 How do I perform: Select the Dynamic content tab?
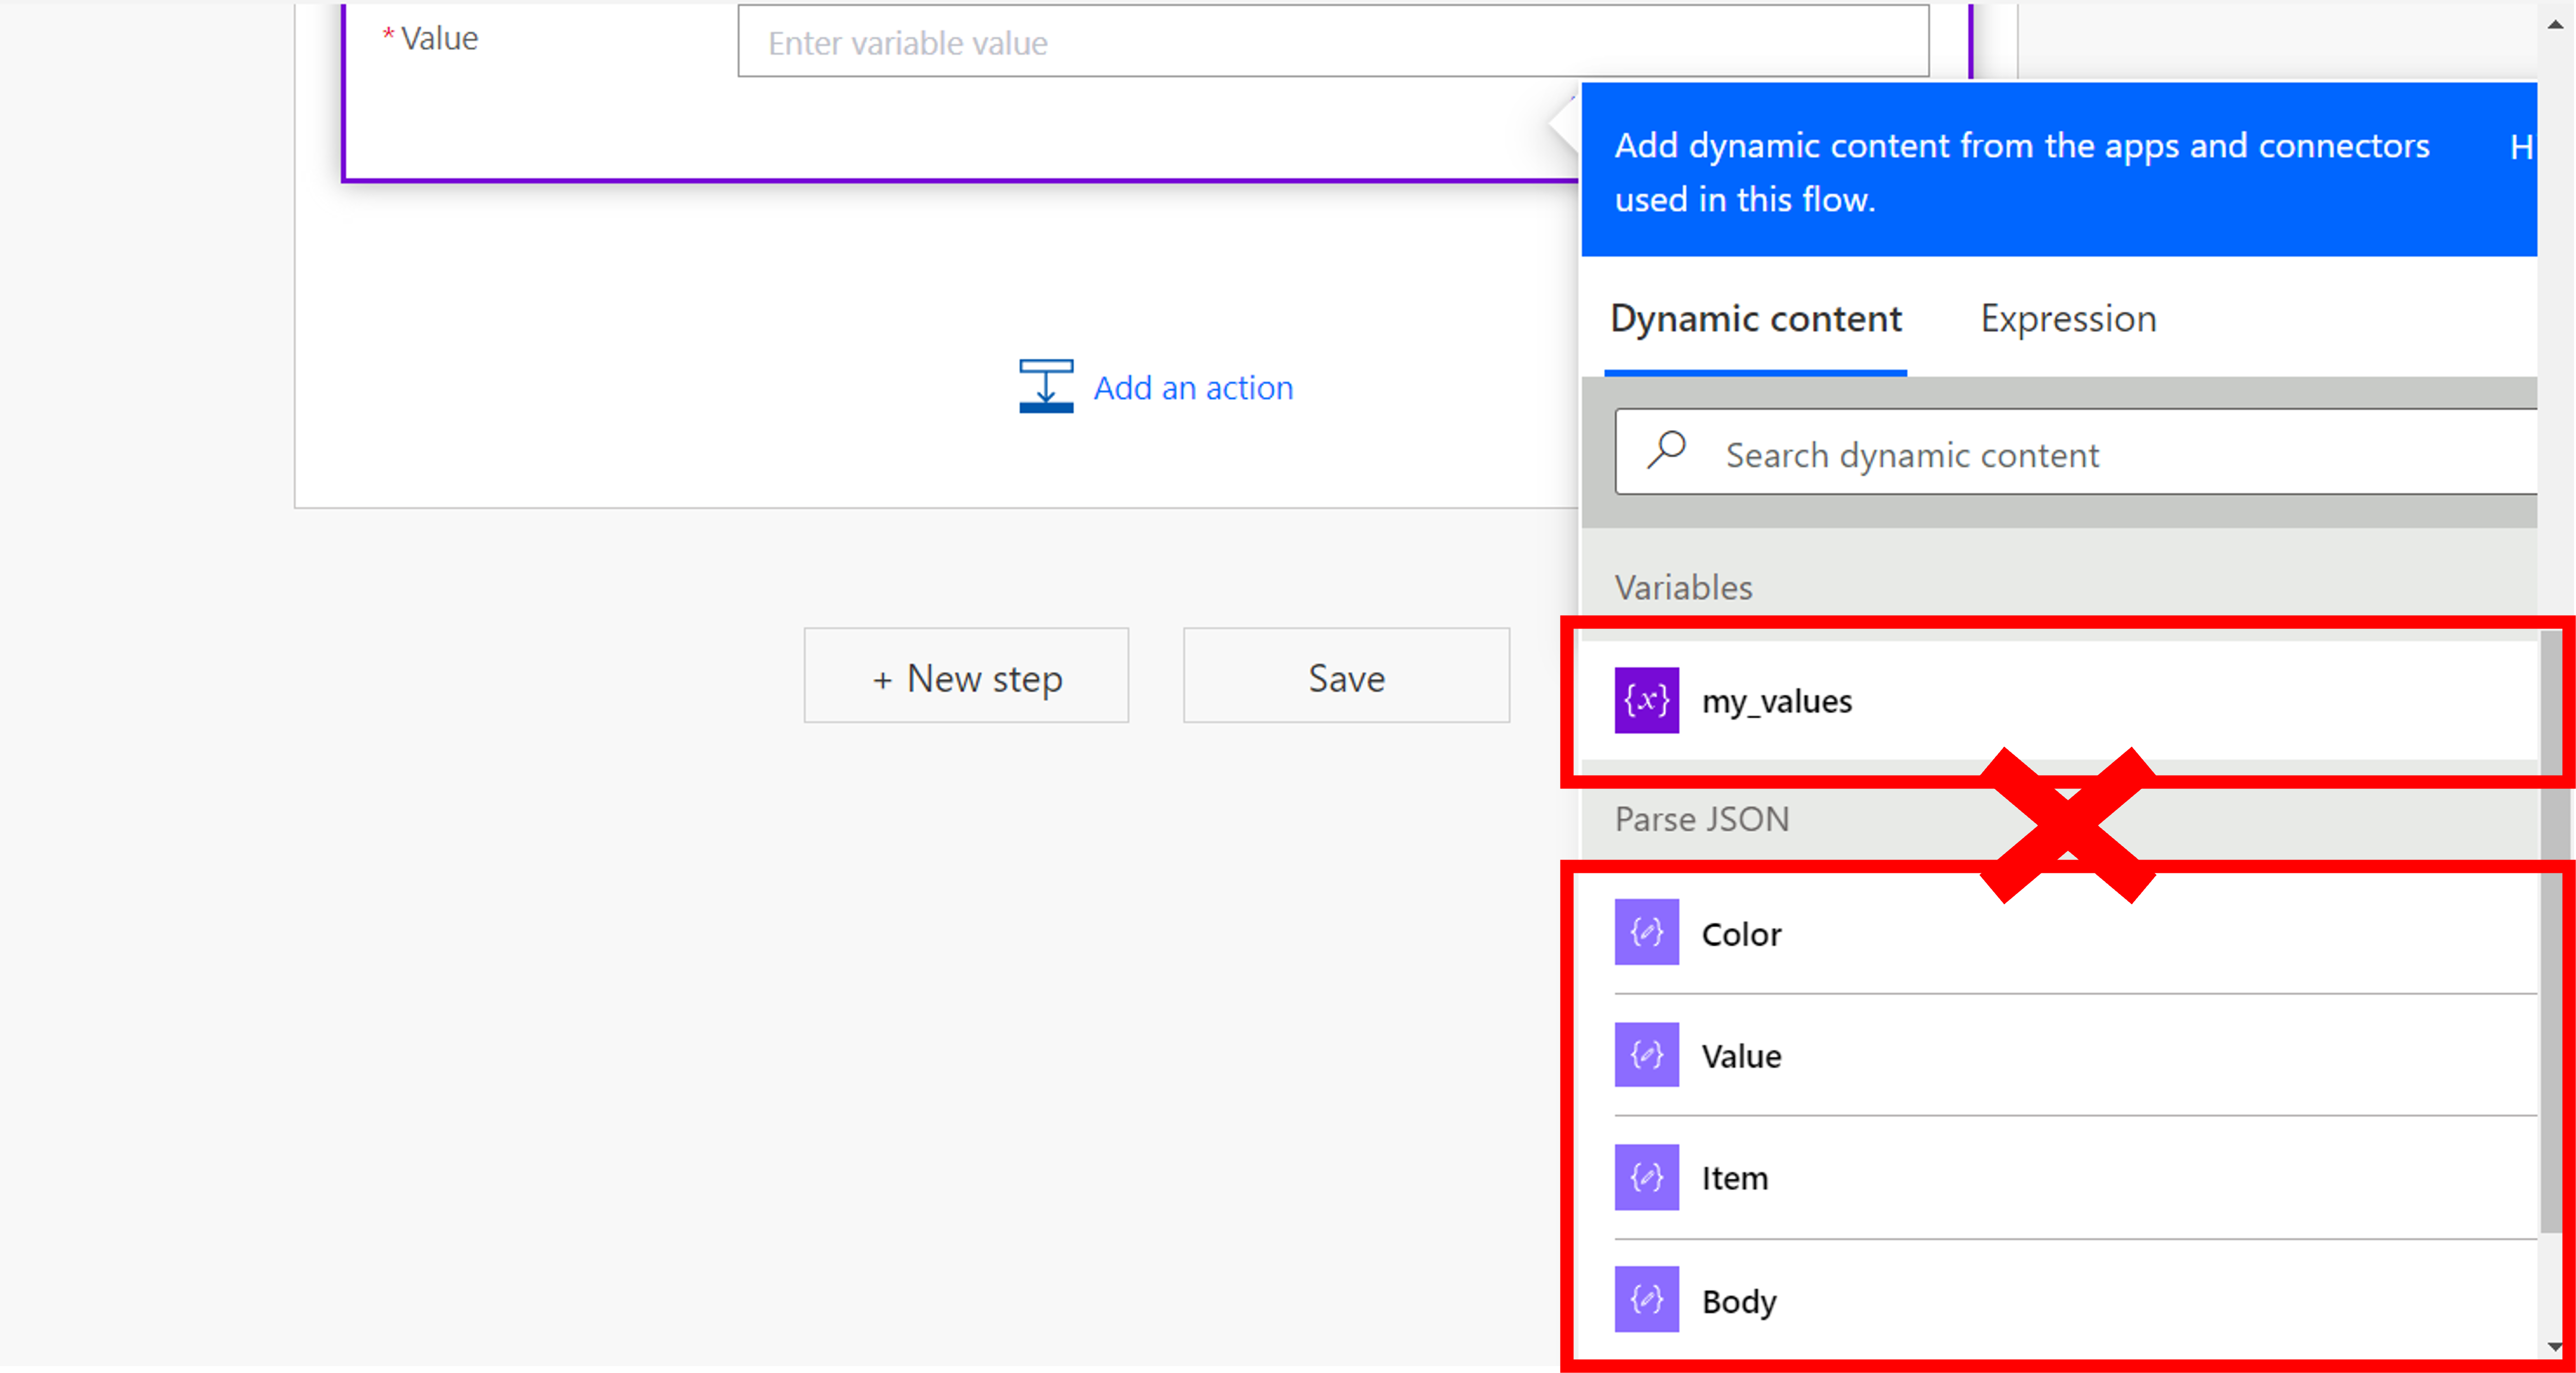(x=1755, y=318)
